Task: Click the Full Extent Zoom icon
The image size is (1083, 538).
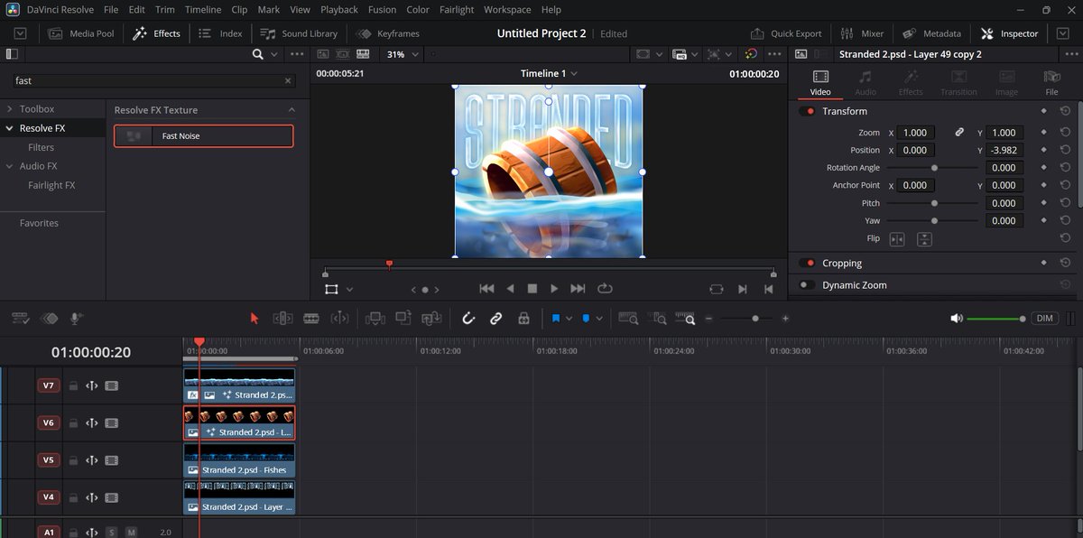Action: tap(628, 318)
